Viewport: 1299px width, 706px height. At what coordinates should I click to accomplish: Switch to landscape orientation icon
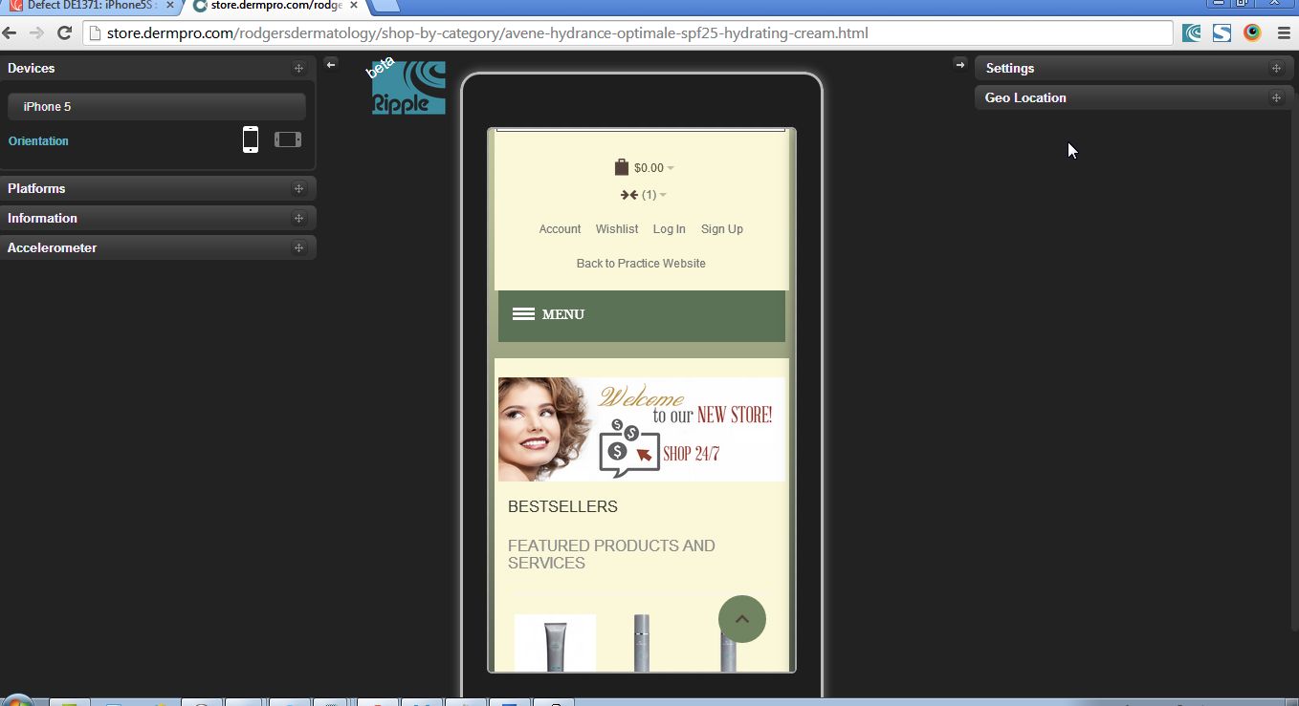tap(288, 139)
